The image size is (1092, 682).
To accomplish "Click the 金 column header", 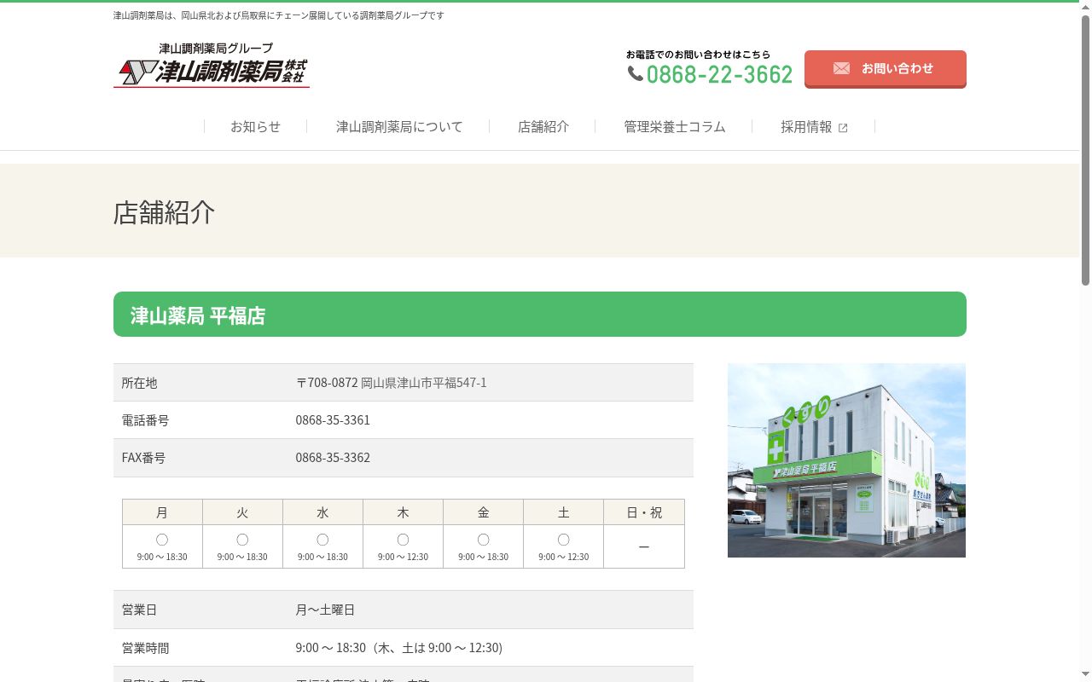I will [x=483, y=512].
